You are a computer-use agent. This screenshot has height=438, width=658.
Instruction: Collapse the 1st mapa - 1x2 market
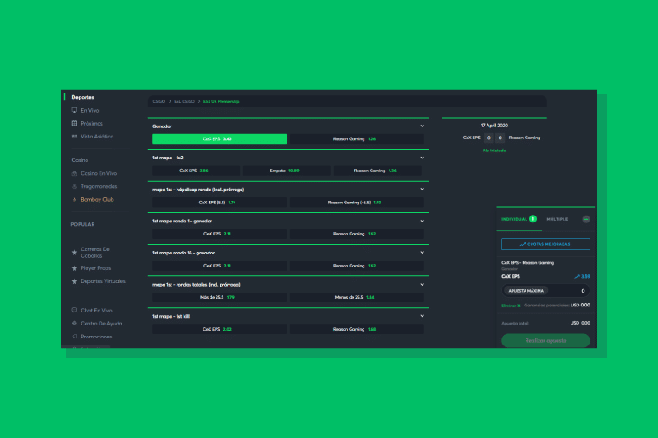[x=423, y=158]
